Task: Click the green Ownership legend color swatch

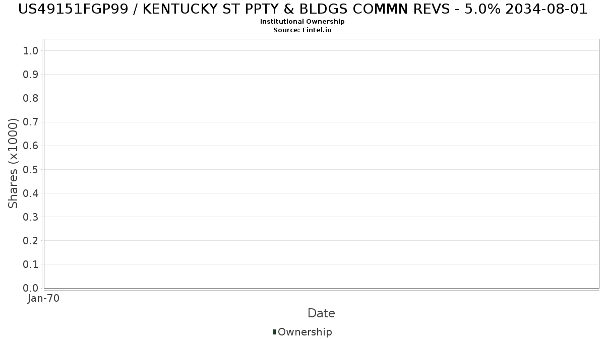Action: (x=274, y=332)
